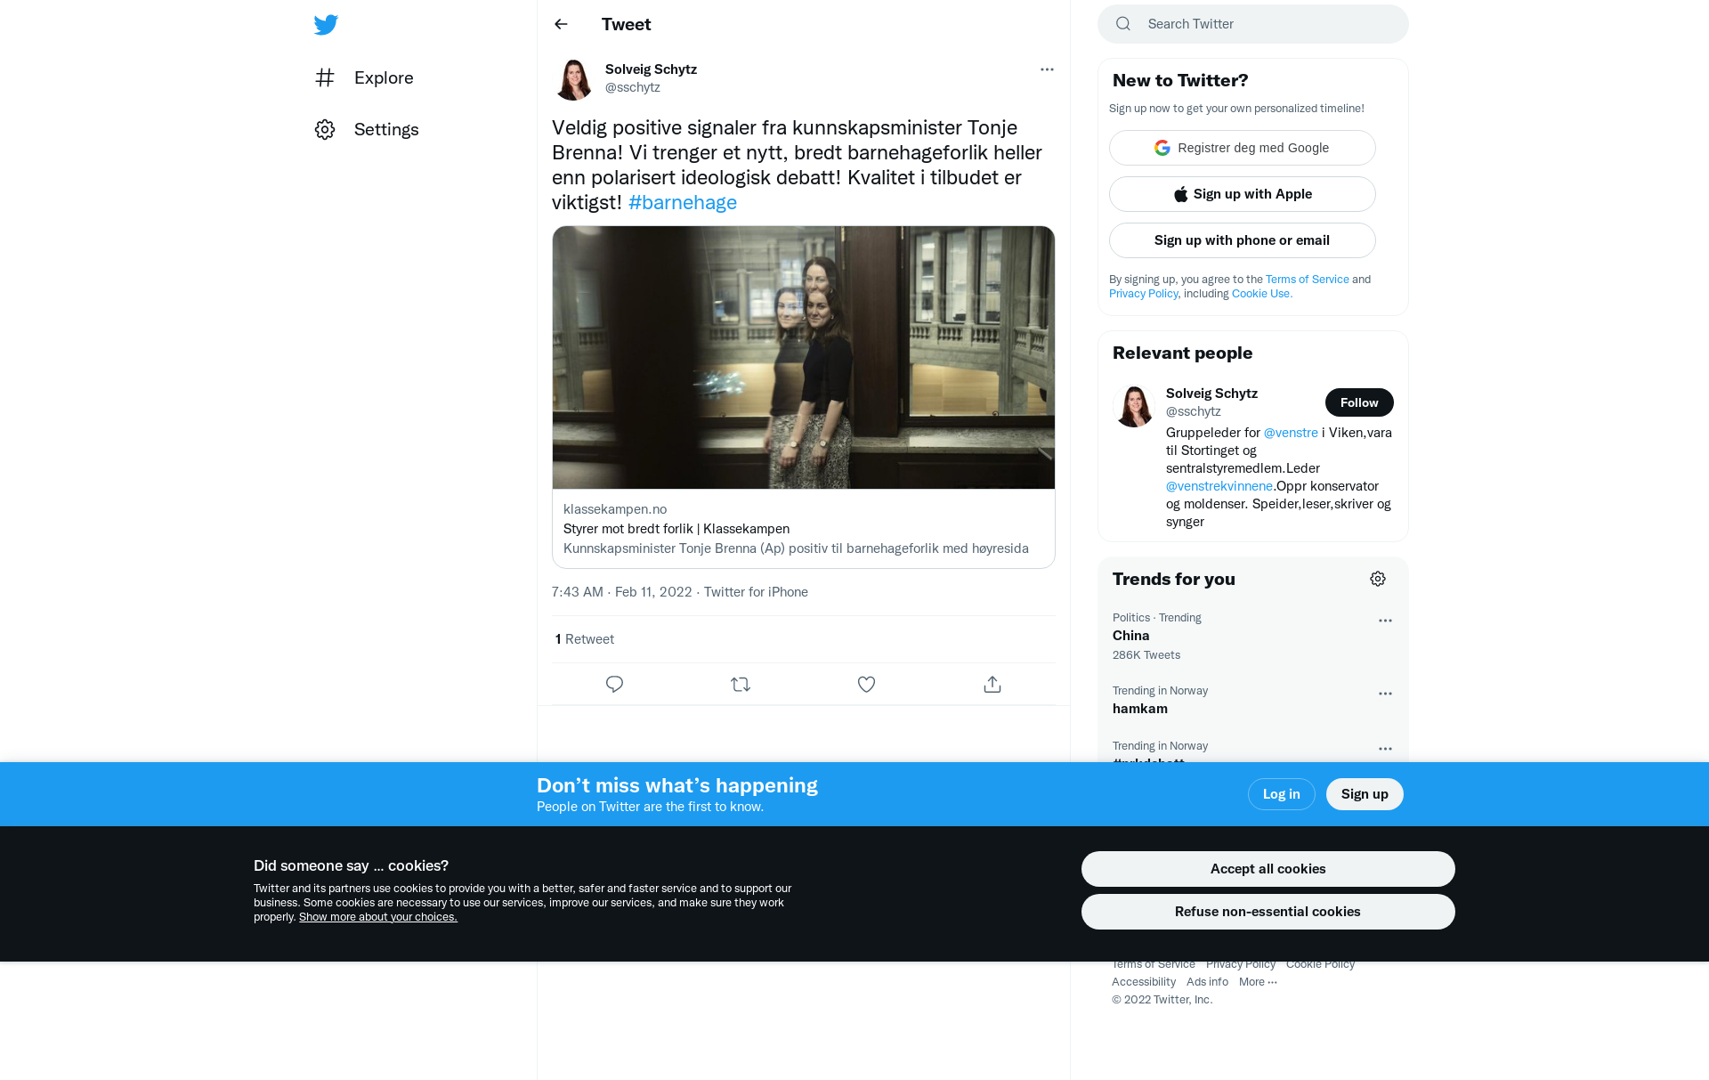Accept all cookies
The height and width of the screenshot is (1080, 1709).
[x=1268, y=869]
